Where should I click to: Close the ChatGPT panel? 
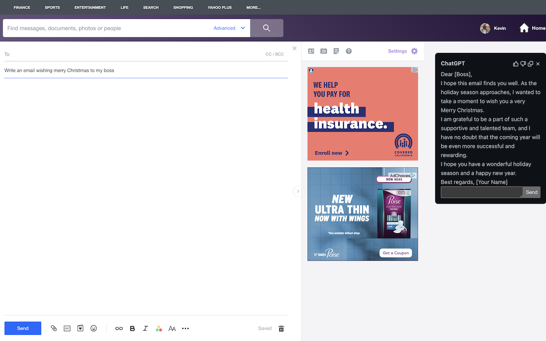pyautogui.click(x=538, y=64)
